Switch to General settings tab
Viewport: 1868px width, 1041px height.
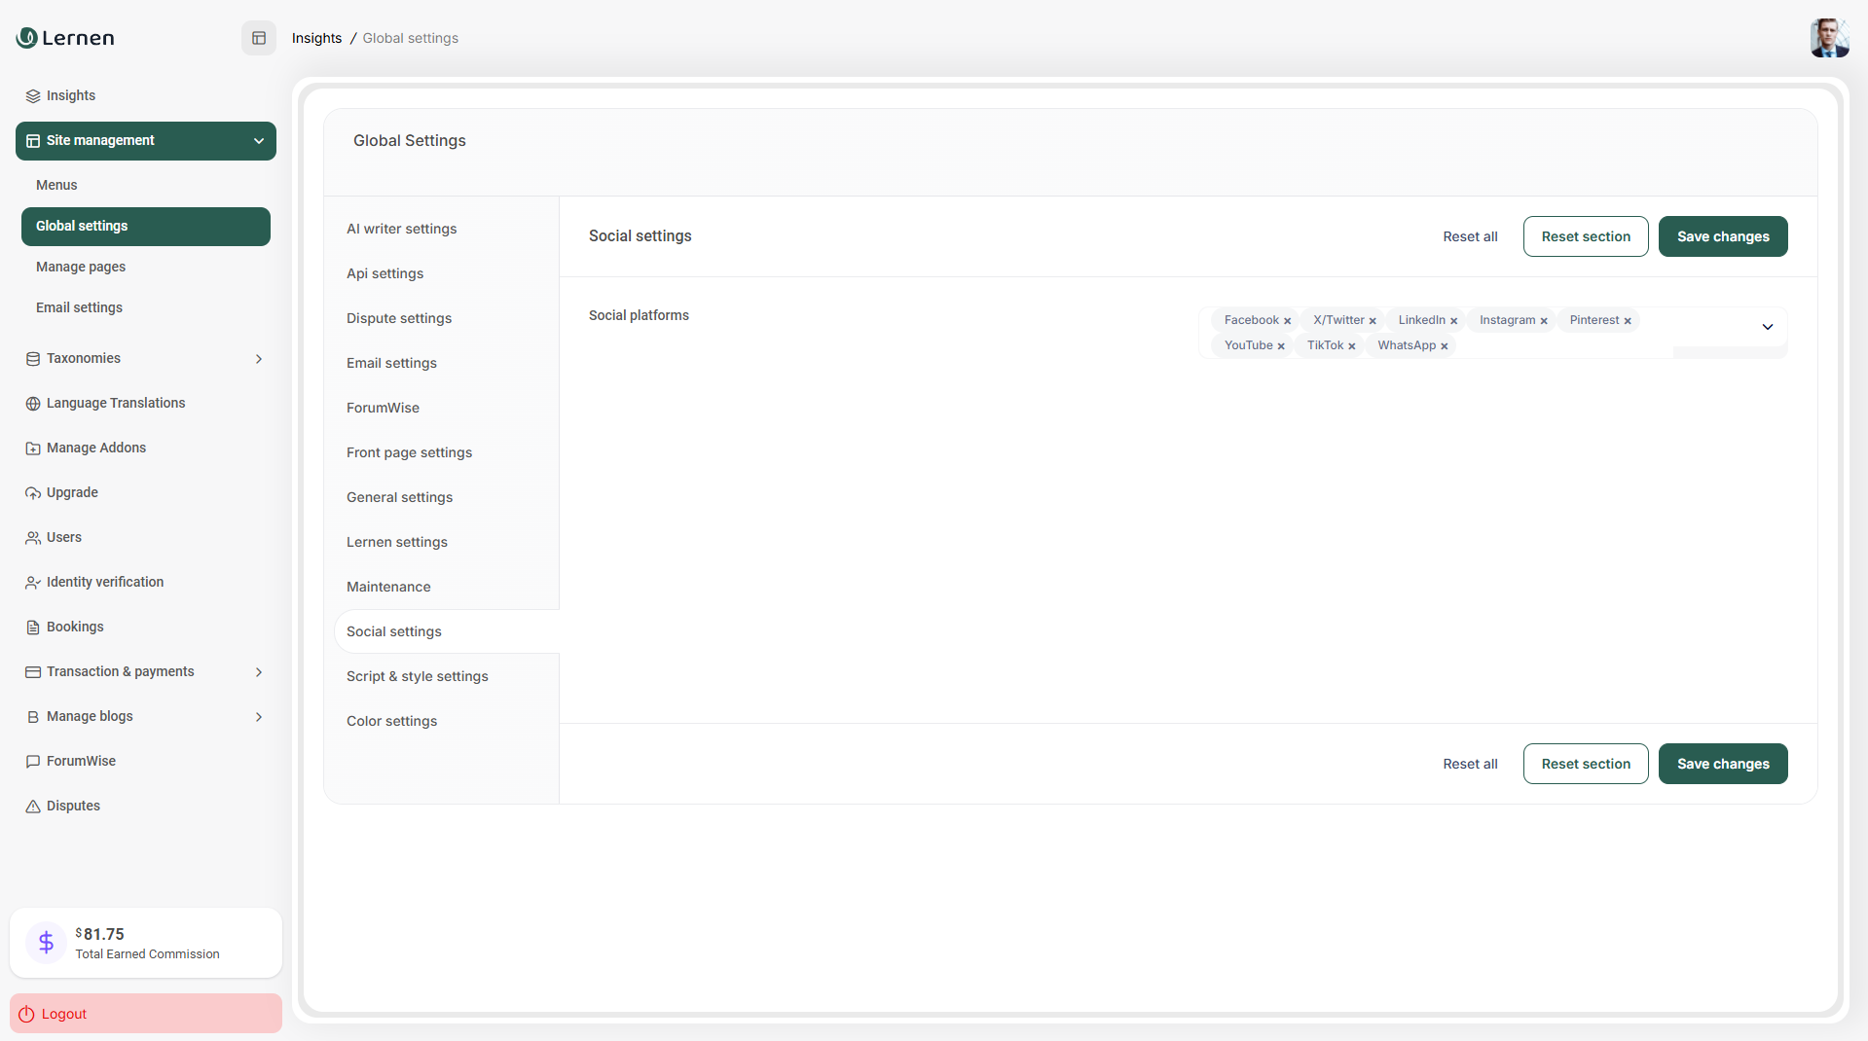tap(399, 497)
